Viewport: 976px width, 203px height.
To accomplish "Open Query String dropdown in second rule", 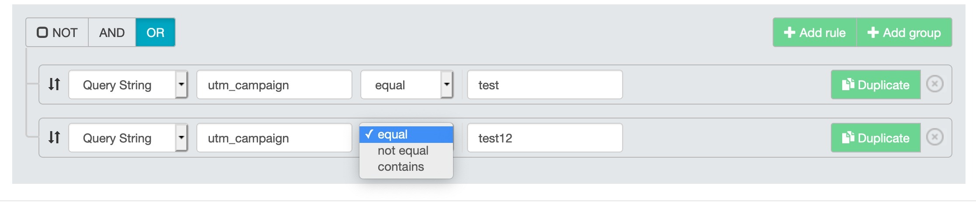I will [x=128, y=138].
